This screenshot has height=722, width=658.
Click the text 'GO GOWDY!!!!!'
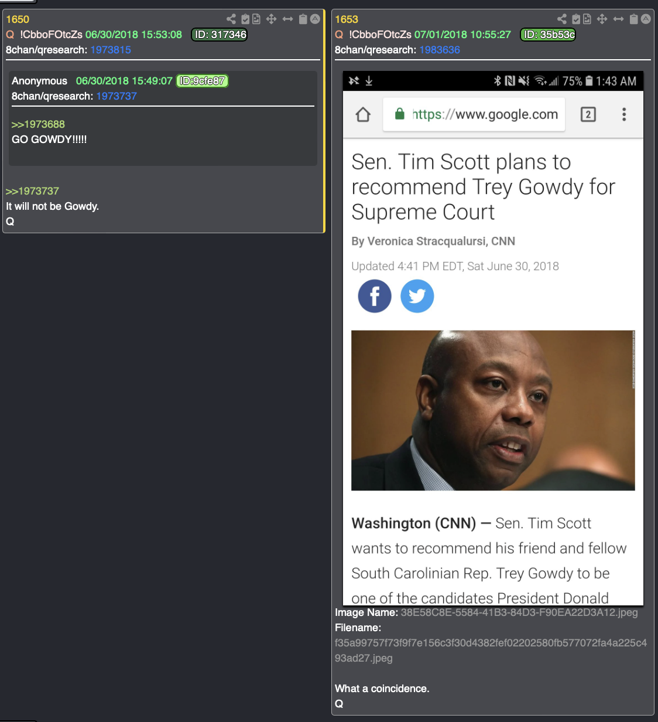tap(49, 139)
